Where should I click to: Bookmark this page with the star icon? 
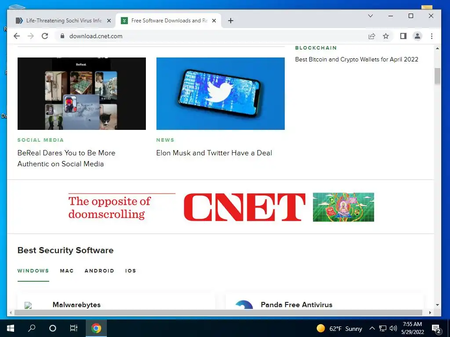click(x=386, y=36)
